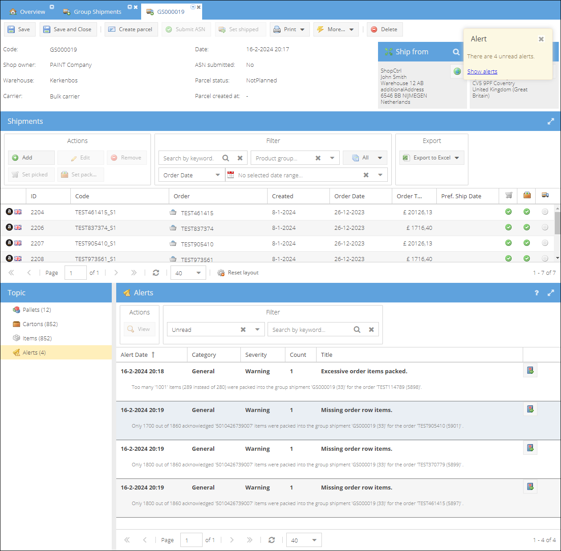Toggle picked checkmark for shipment 2204

(508, 212)
